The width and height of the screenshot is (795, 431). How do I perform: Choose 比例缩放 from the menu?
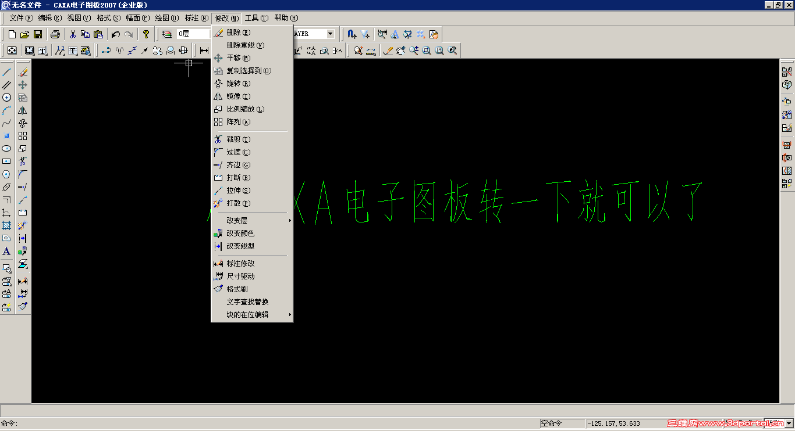tap(252, 109)
